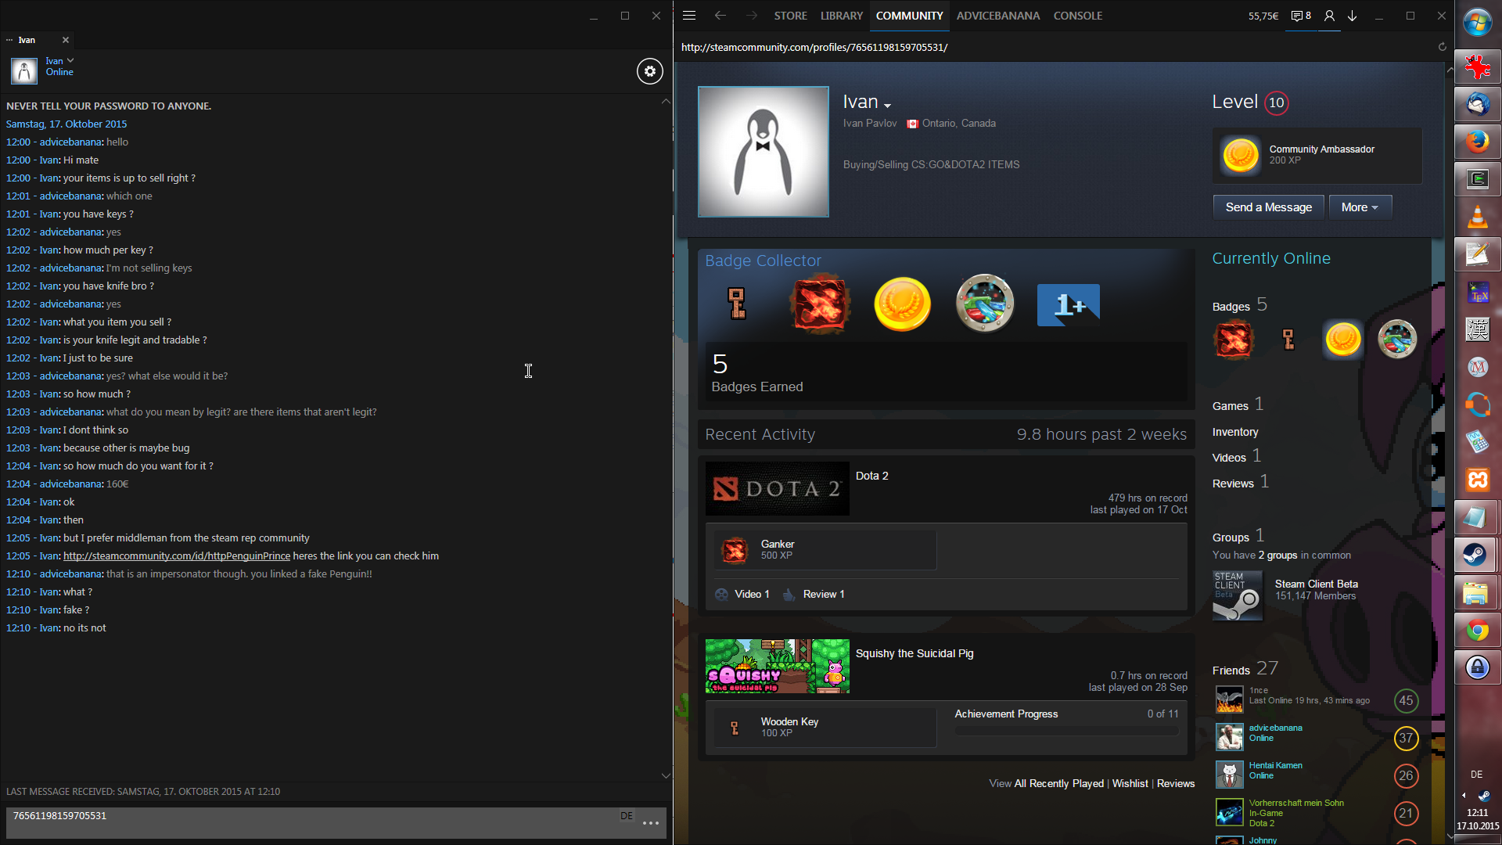This screenshot has width=1502, height=845.
Task: Open Chrome from the taskbar
Action: tap(1477, 631)
